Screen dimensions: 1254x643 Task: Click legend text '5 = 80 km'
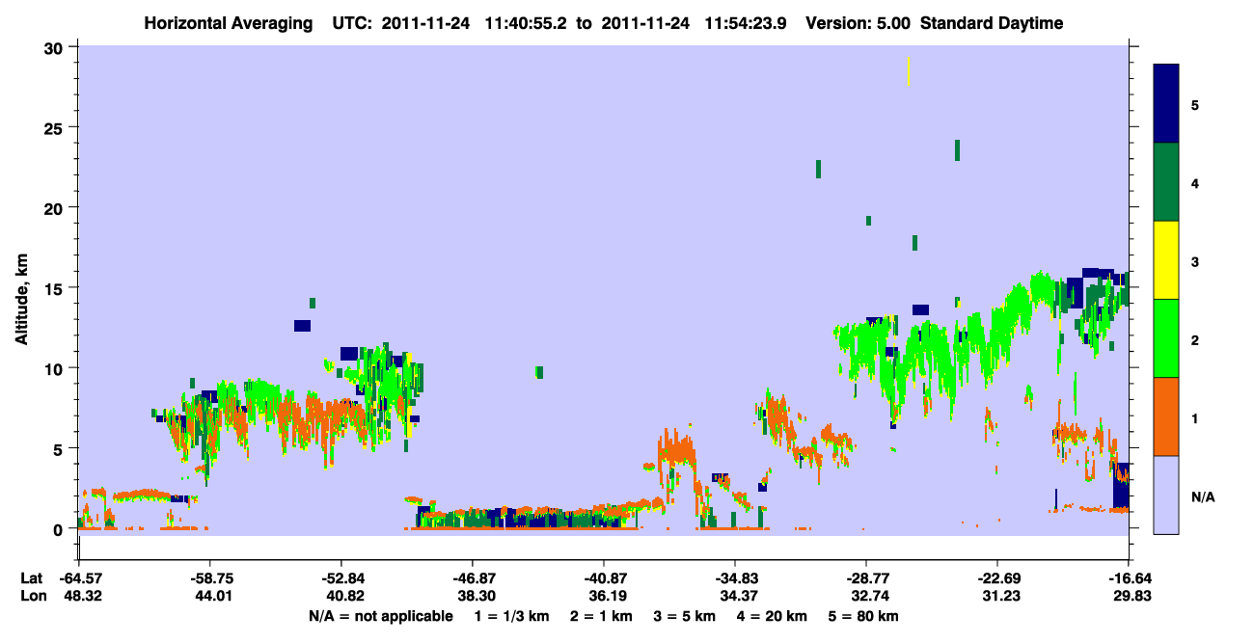tap(865, 615)
